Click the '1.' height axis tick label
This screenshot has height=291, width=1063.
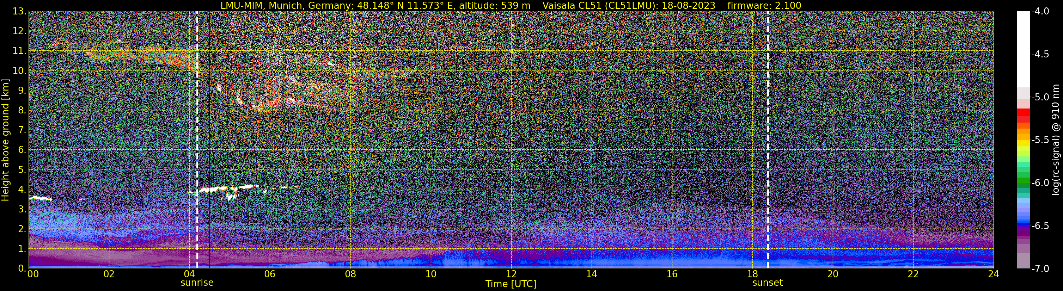(22, 249)
